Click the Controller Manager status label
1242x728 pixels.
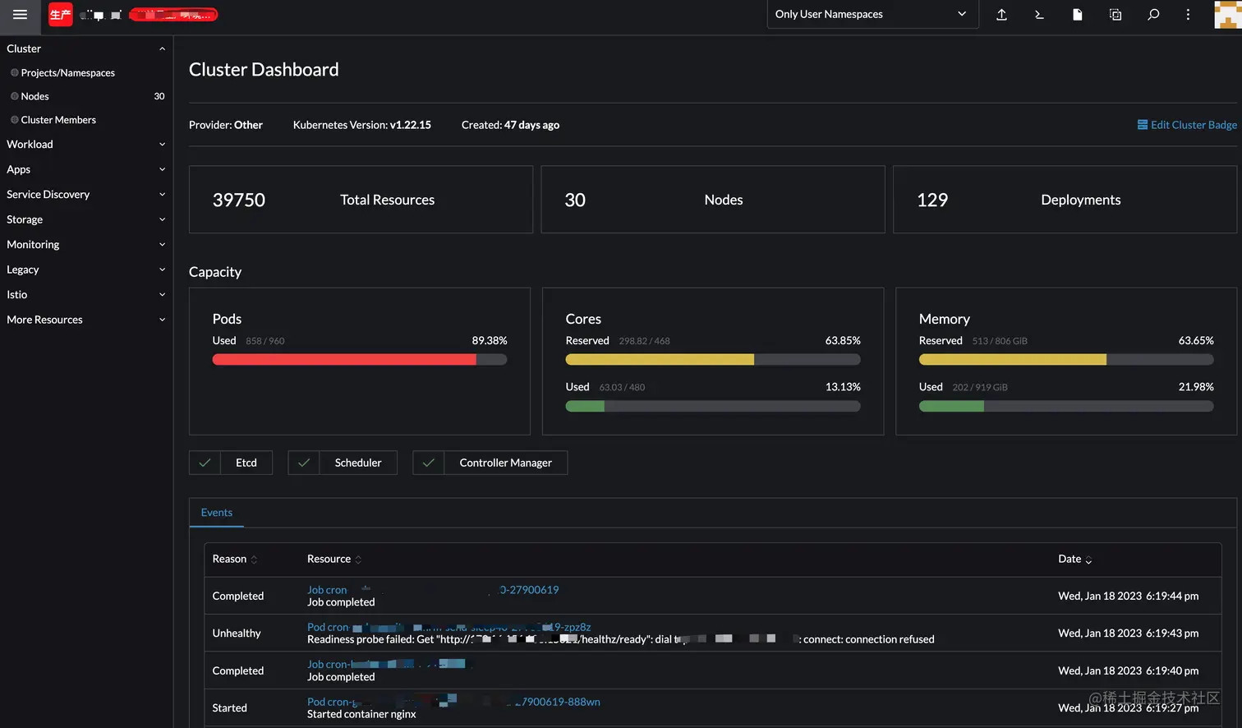tap(506, 463)
